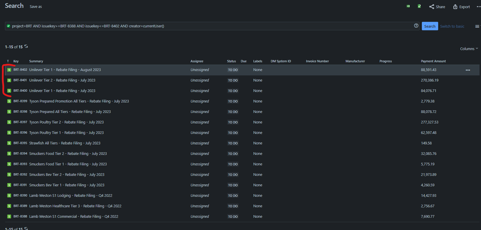Click the TO DO status on BRT-8401 row
Viewport: 481px width, 230px height.
coord(233,80)
